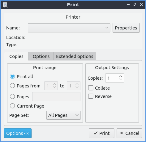This screenshot has width=146, height=142.
Task: Enable the Collate checkbox
Action: pos(91,88)
